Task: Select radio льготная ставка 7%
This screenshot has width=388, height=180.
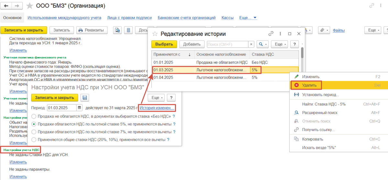Action: click(x=34, y=132)
